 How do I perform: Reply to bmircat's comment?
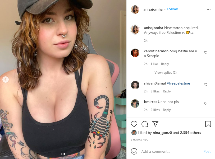point(167,110)
